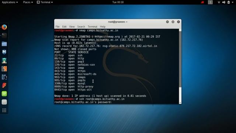Click the 'Host is up (0.022s latency)' line
Screen dimensions: 236x133
(x=76, y=43)
